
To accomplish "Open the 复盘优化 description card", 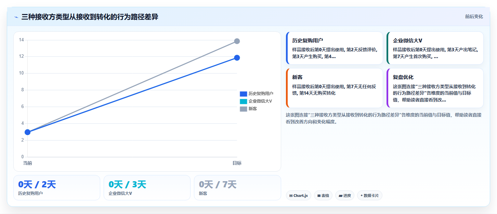I will pos(435,88).
